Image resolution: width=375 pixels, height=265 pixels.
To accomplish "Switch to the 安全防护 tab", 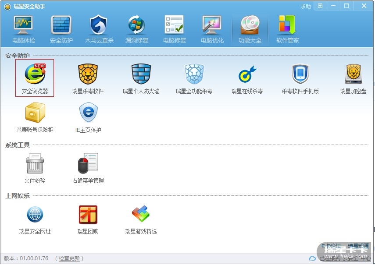I will click(x=61, y=30).
